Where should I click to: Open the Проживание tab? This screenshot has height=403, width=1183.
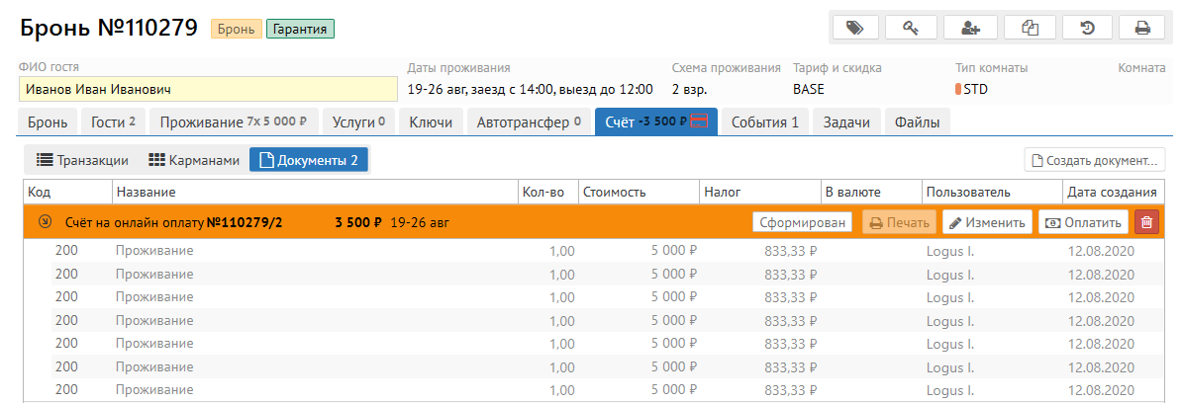[234, 122]
